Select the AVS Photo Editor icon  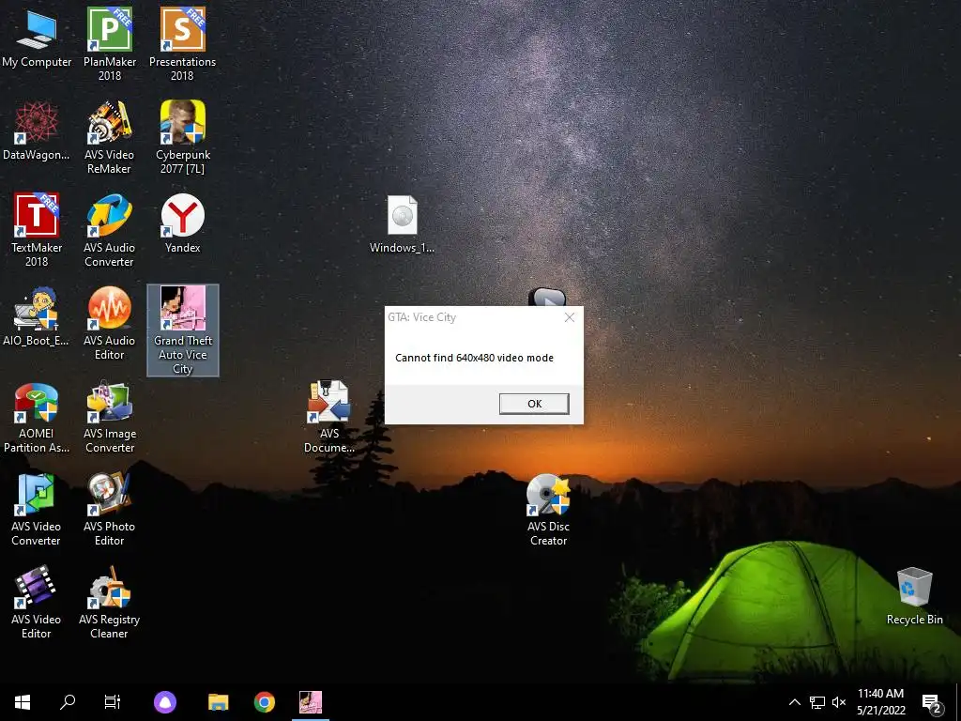109,510
